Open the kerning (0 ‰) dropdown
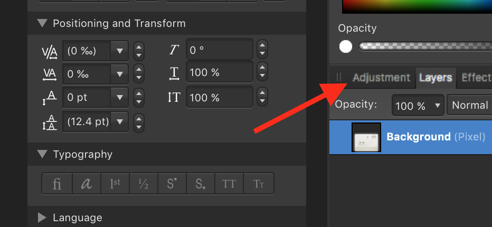This screenshot has width=492, height=227. coord(119,51)
